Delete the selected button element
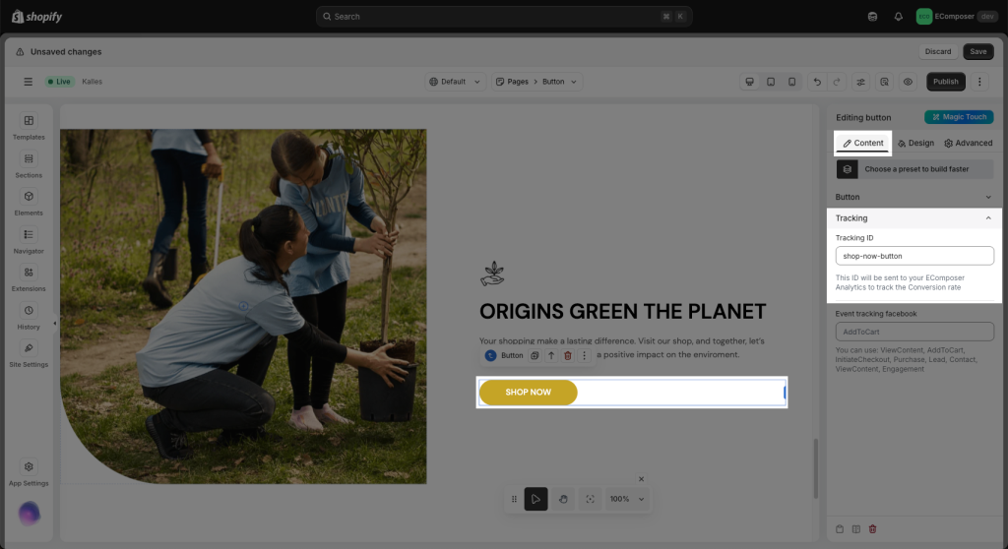The width and height of the screenshot is (1008, 549). coord(567,355)
